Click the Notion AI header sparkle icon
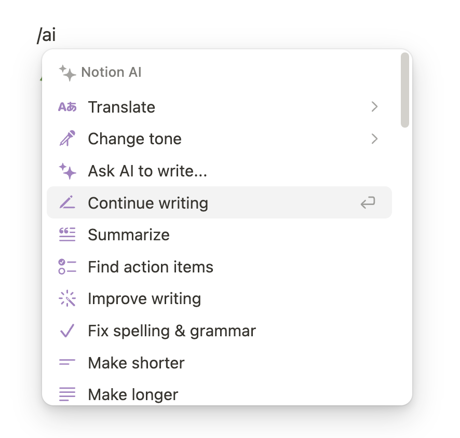 (67, 72)
